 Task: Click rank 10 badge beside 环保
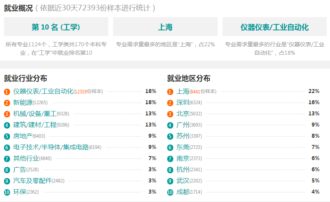7,192
